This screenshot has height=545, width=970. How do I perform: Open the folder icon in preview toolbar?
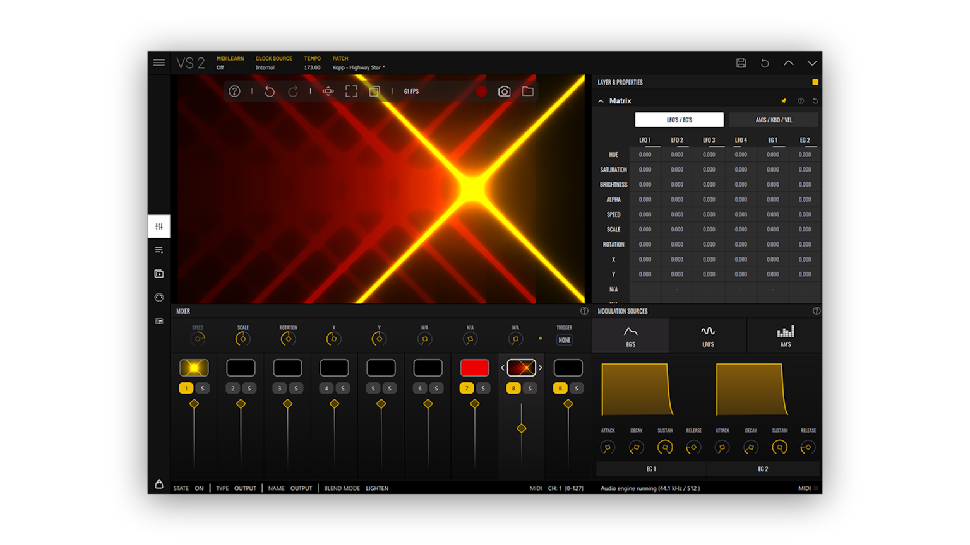[527, 91]
